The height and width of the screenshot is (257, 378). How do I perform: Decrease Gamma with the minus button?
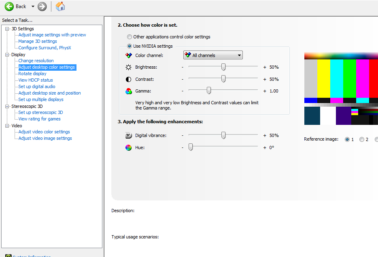tap(183, 91)
